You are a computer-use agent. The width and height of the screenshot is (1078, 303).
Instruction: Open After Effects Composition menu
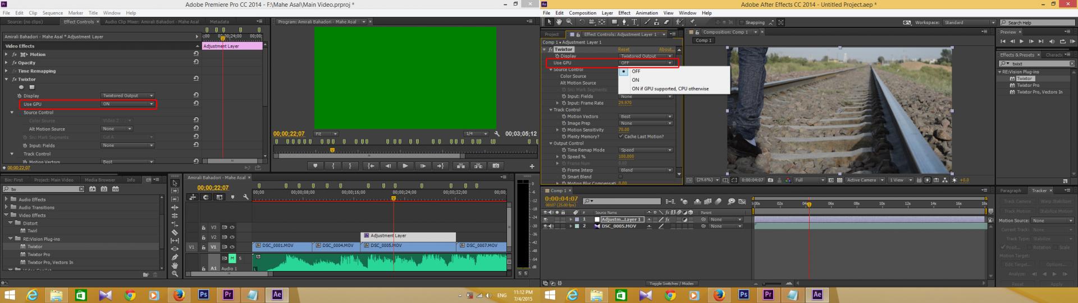(x=583, y=13)
